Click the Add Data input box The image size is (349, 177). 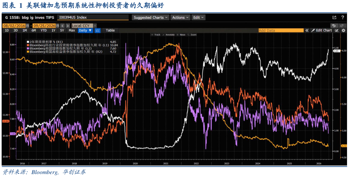281,30
